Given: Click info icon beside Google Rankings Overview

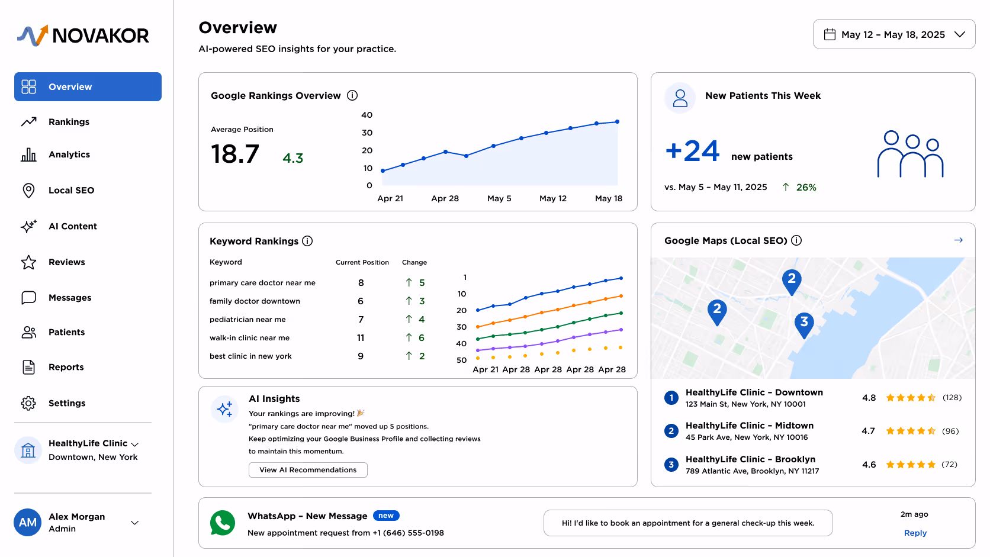Looking at the screenshot, I should 352,95.
